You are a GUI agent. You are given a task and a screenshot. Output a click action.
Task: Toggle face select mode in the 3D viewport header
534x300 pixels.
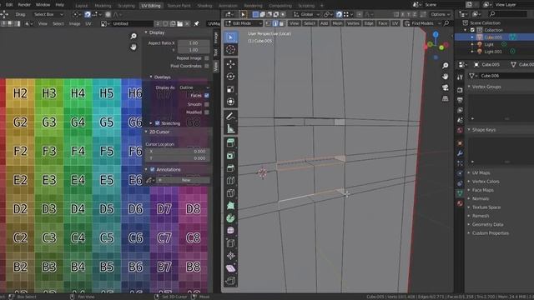tap(282, 23)
